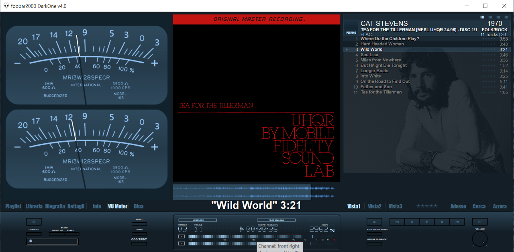
Task: Select track But I Might Die Tonight
Action: [x=426, y=65]
